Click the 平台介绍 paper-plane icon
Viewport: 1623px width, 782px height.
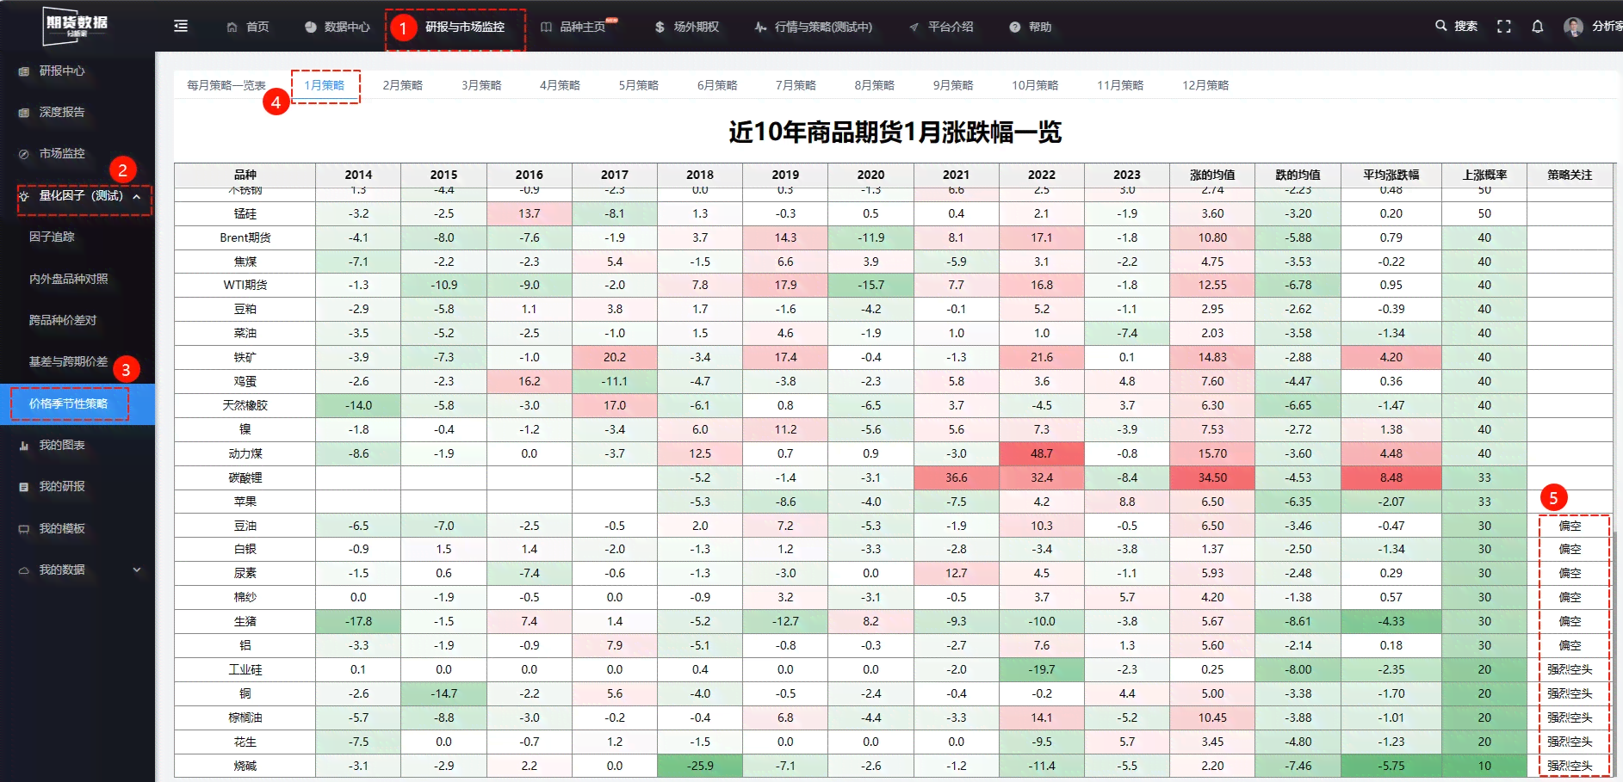click(x=914, y=27)
